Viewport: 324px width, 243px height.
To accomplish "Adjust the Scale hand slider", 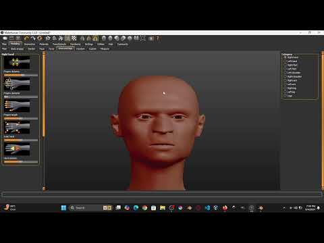I will [x=21, y=140].
